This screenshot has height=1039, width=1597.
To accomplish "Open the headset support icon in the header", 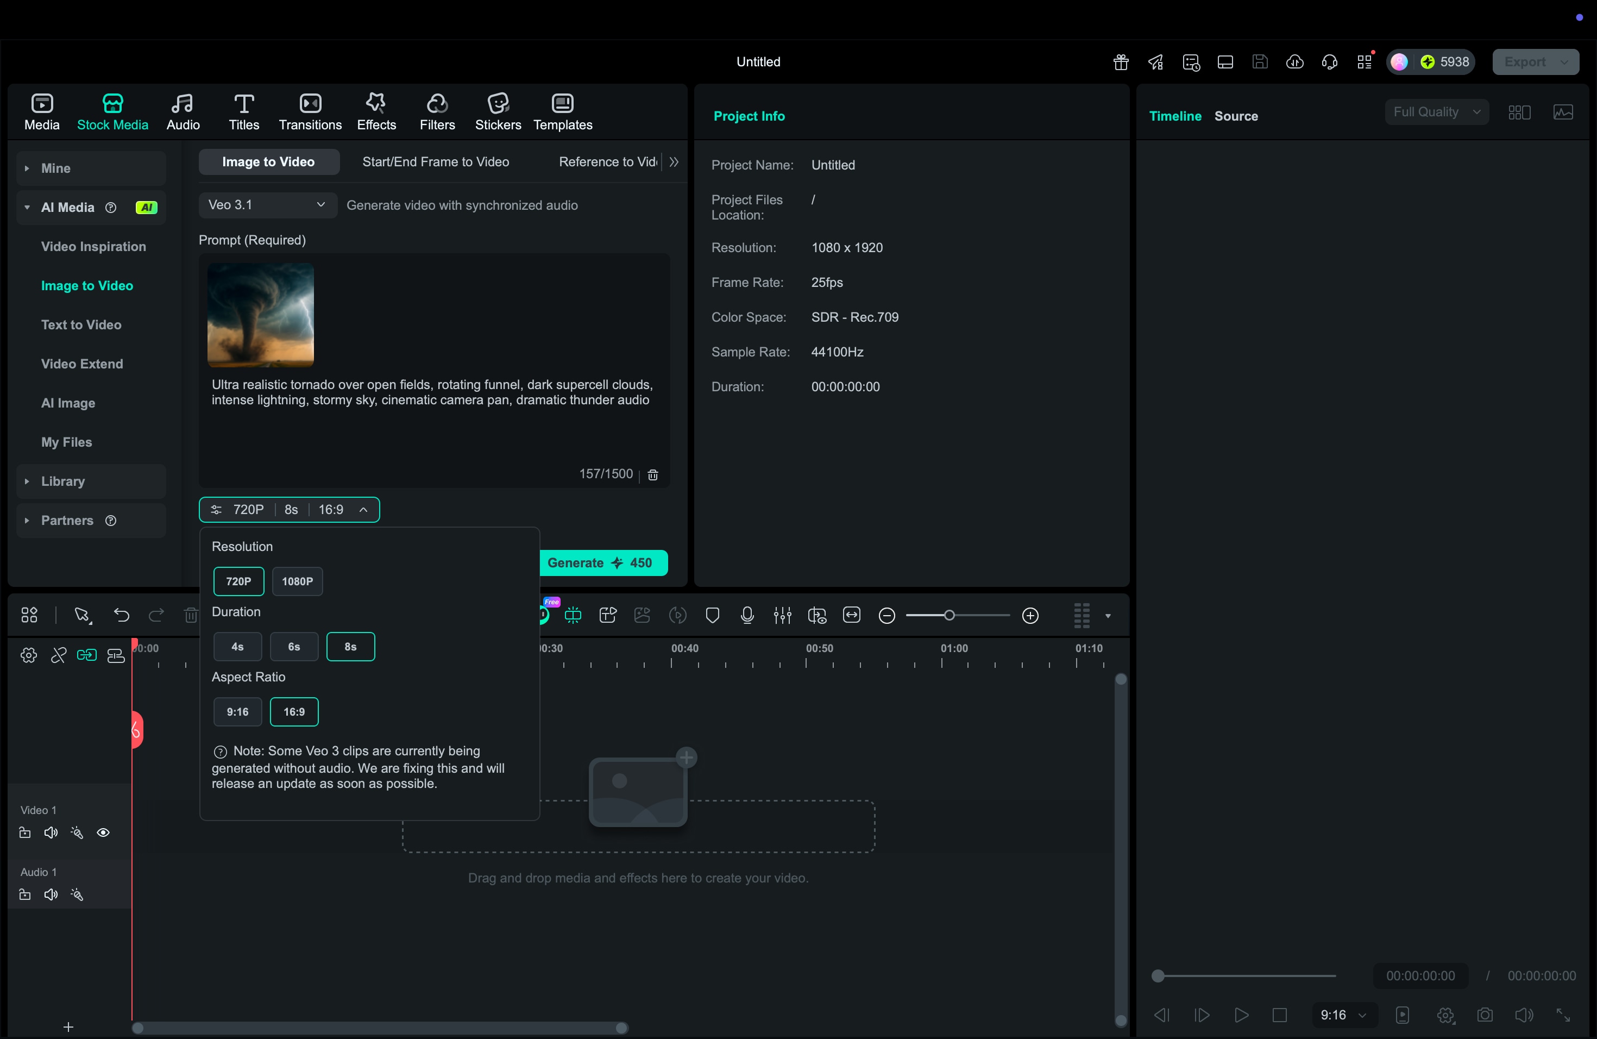I will coord(1329,62).
